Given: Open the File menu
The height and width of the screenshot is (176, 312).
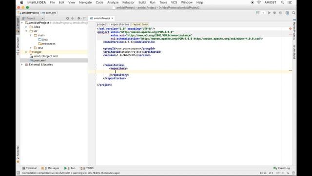Looking at the screenshot, I should (x=52, y=2).
